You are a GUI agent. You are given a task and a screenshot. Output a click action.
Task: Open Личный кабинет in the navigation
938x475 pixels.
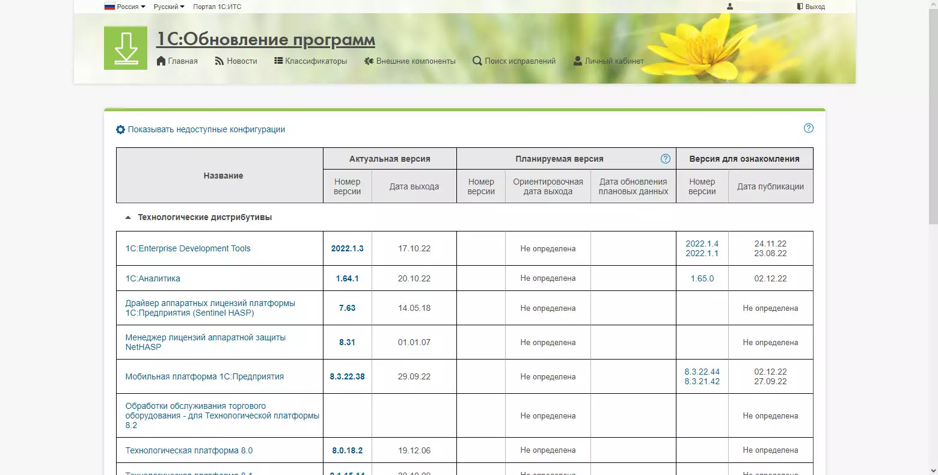click(x=608, y=61)
